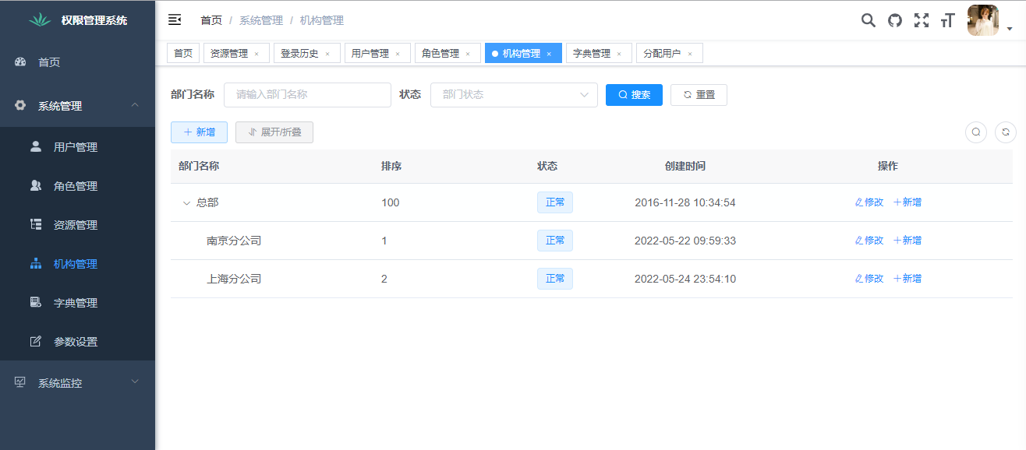Toggle fullscreen mode icon
Screen dimensions: 1026x450
tap(922, 20)
